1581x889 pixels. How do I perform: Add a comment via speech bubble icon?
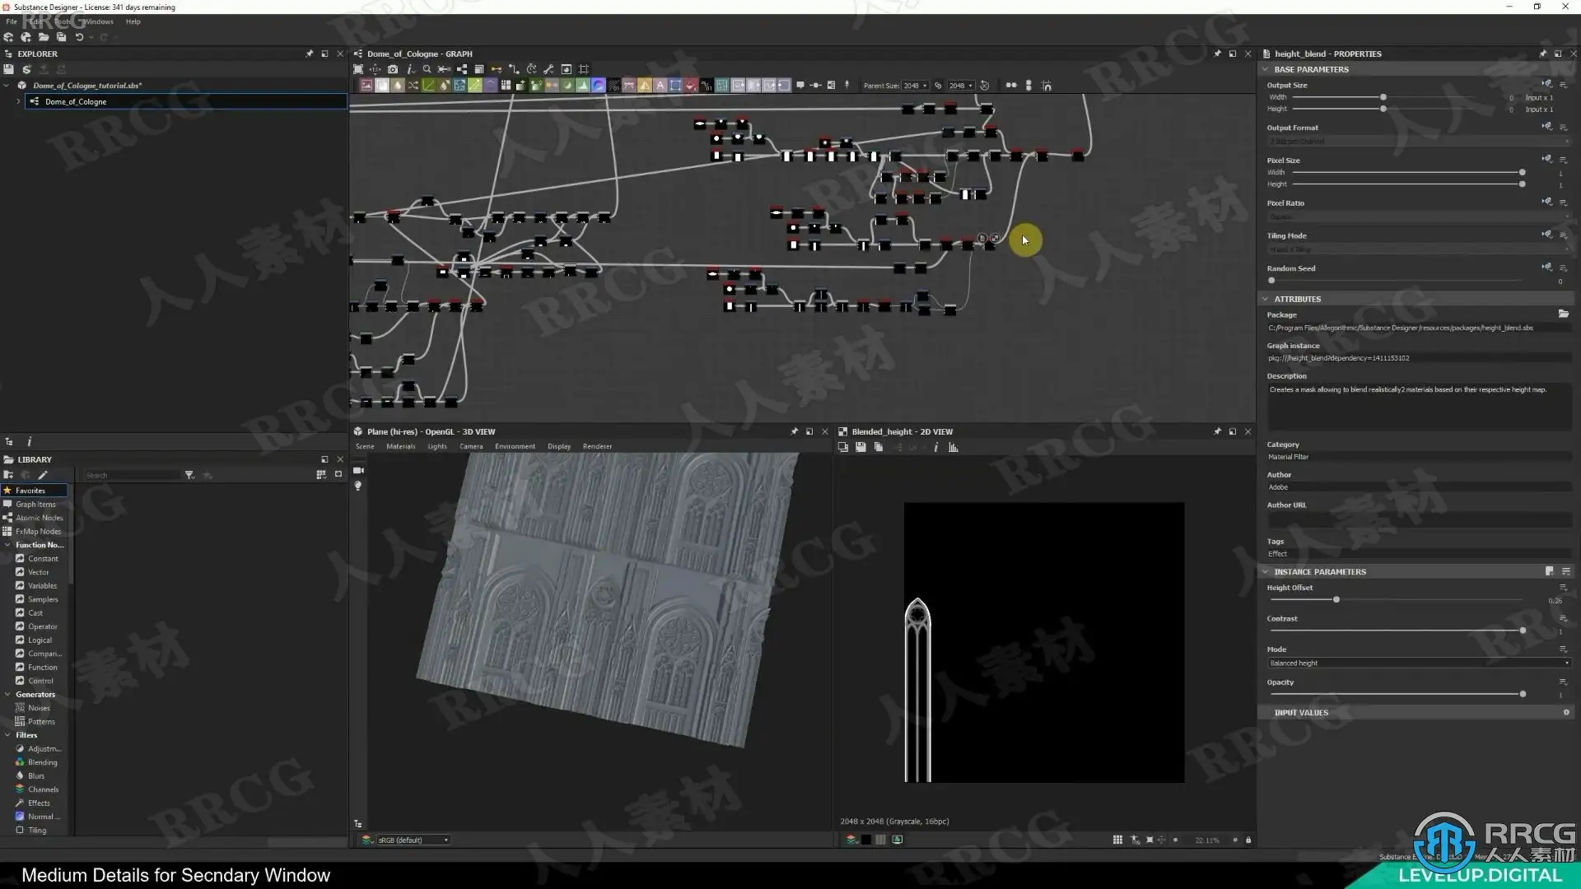point(800,86)
